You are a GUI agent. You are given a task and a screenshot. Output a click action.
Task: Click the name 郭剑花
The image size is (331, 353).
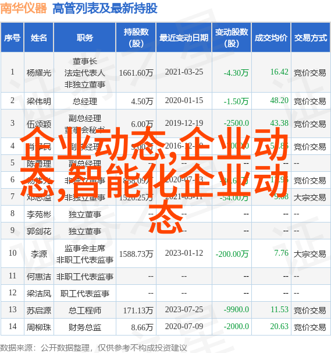pos(39,231)
